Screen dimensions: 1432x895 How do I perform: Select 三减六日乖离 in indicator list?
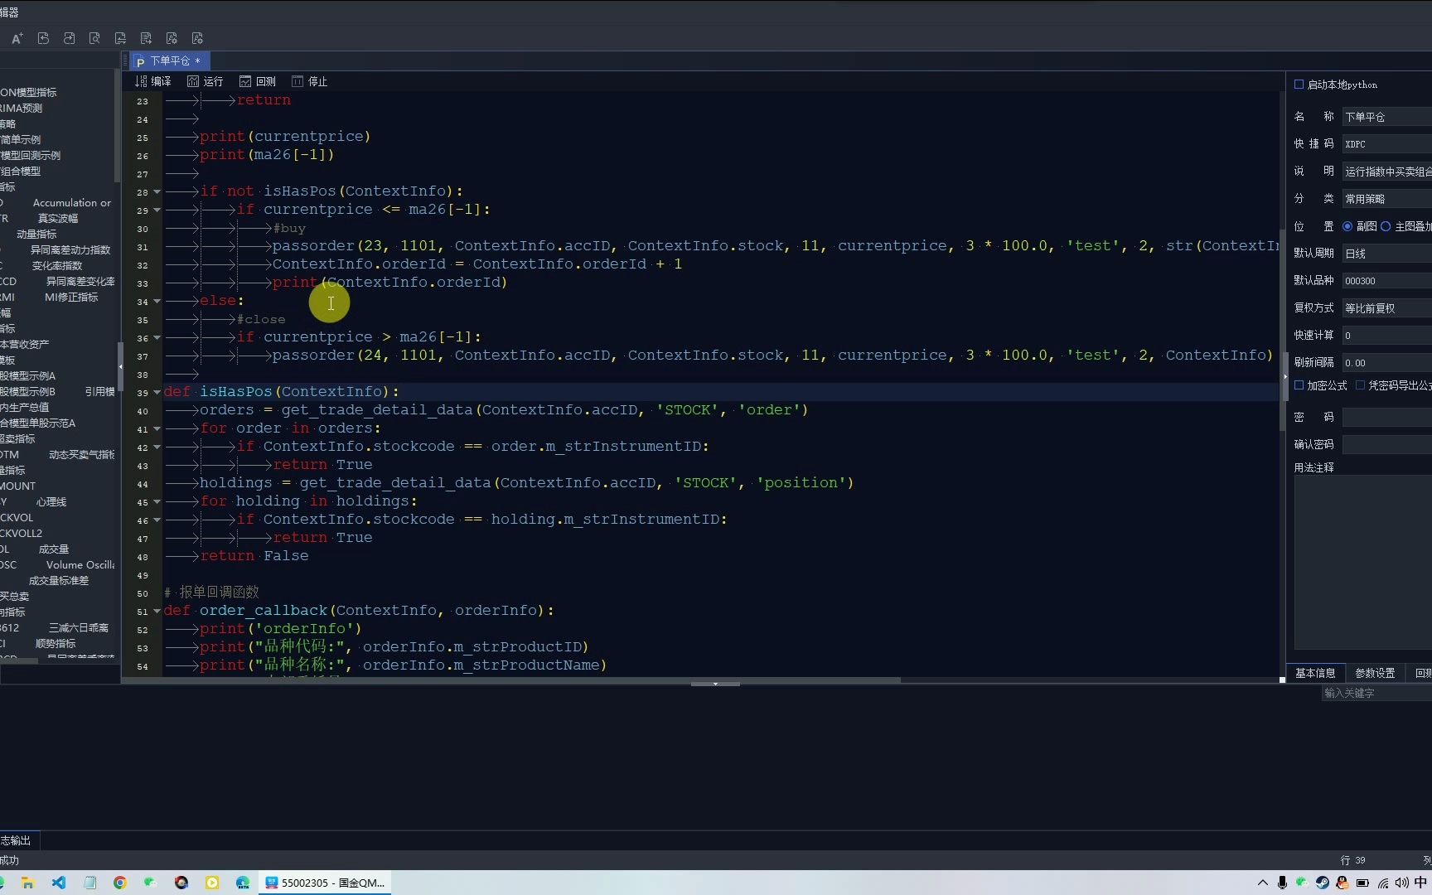(79, 627)
